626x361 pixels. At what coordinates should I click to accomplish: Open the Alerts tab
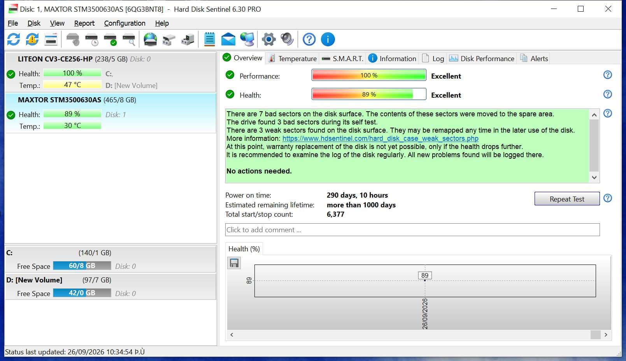[x=534, y=58]
